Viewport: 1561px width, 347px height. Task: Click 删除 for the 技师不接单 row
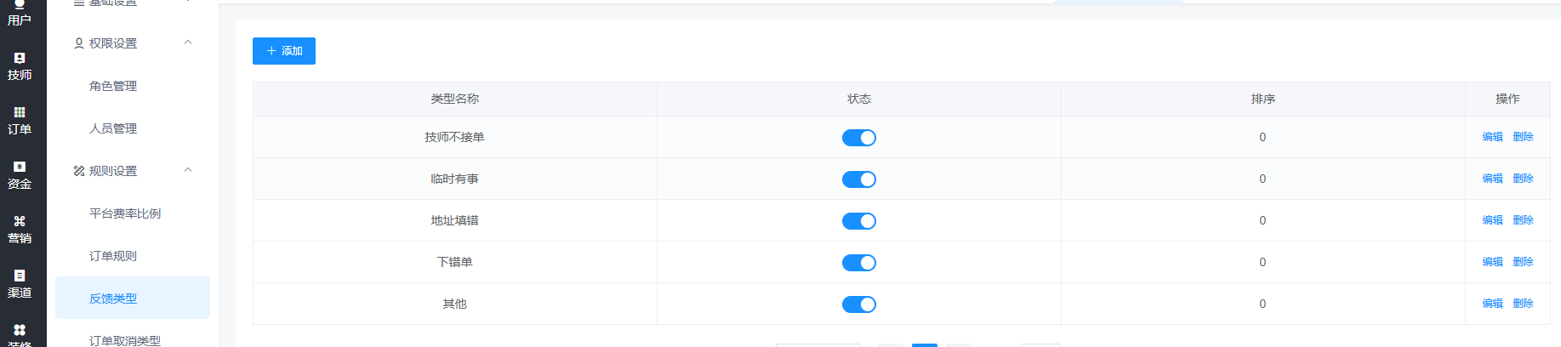pos(1524,137)
